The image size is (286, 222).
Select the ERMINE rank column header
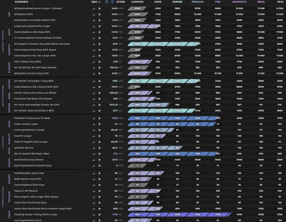click(177, 2)
